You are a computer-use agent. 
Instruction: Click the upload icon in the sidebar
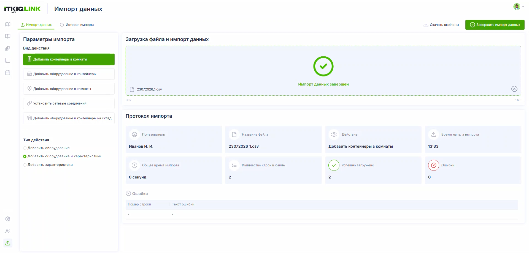coord(8,243)
